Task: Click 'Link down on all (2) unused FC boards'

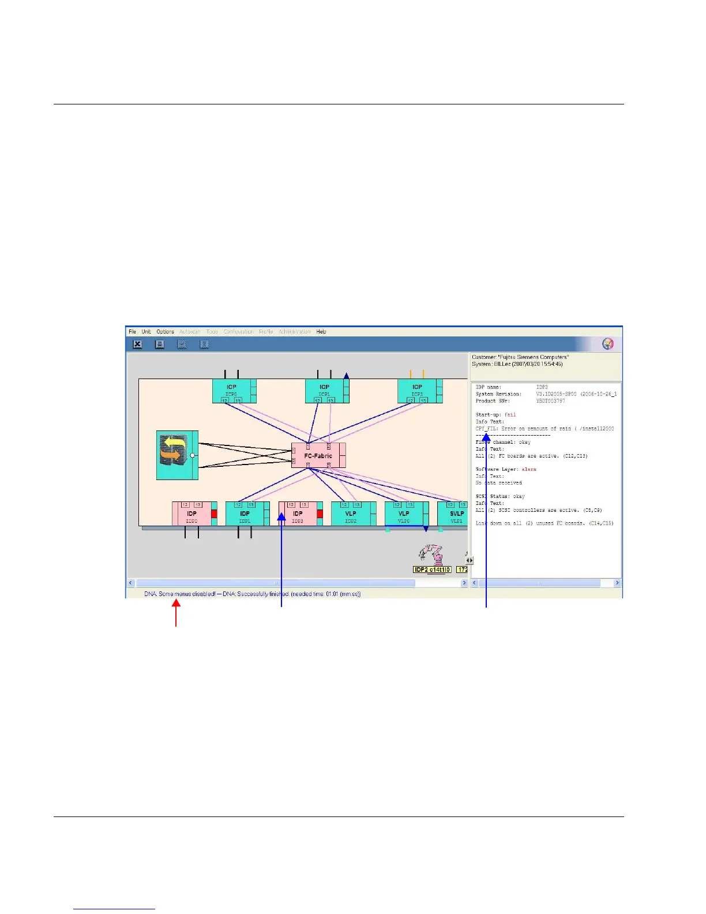Action: [x=544, y=523]
